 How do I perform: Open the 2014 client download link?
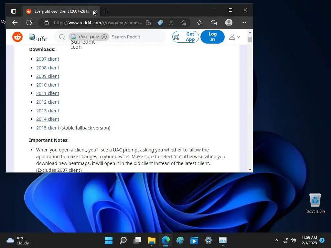coord(48,119)
